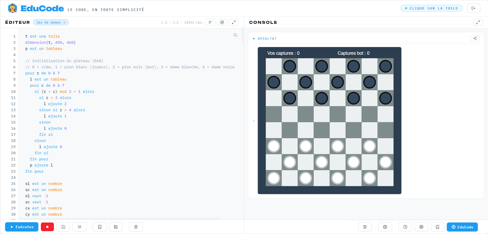Screen dimensions: 488x234
Task: Click the EduCode title text in the header
Action: click(x=42, y=8)
